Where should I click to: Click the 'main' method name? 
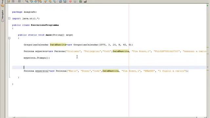coord(49,35)
